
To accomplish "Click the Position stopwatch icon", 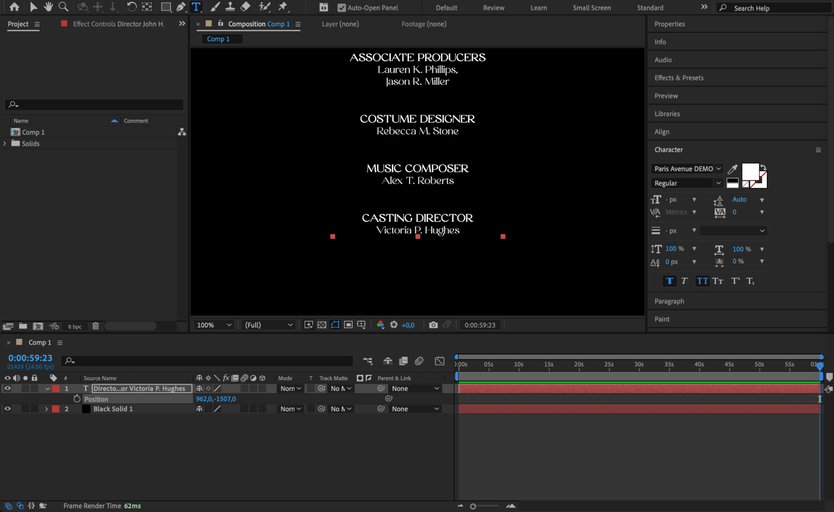I will click(x=77, y=399).
